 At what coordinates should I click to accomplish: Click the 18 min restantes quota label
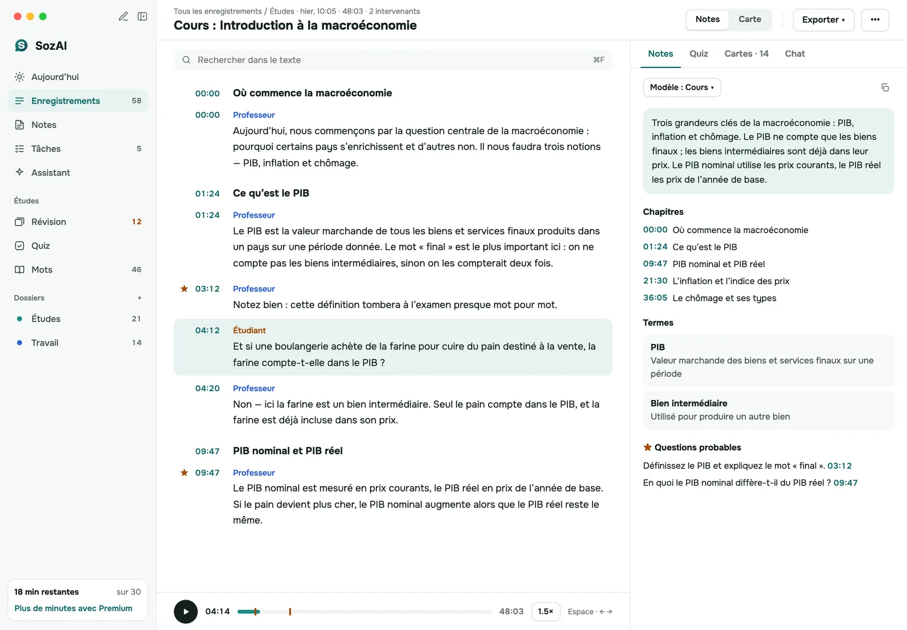coord(46,592)
